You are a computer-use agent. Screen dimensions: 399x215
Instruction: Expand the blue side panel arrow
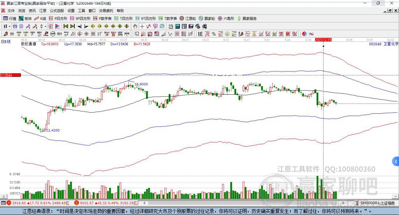click(x=396, y=161)
